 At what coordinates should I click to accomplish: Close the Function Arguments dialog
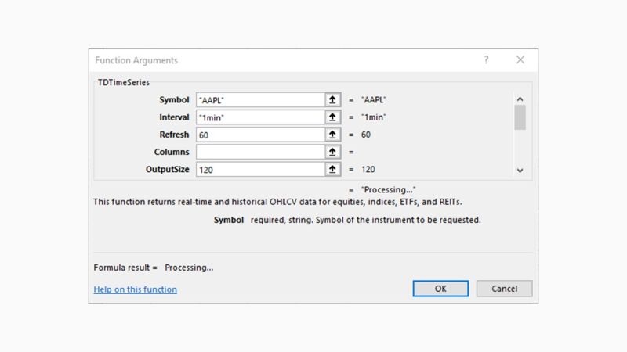pyautogui.click(x=520, y=60)
